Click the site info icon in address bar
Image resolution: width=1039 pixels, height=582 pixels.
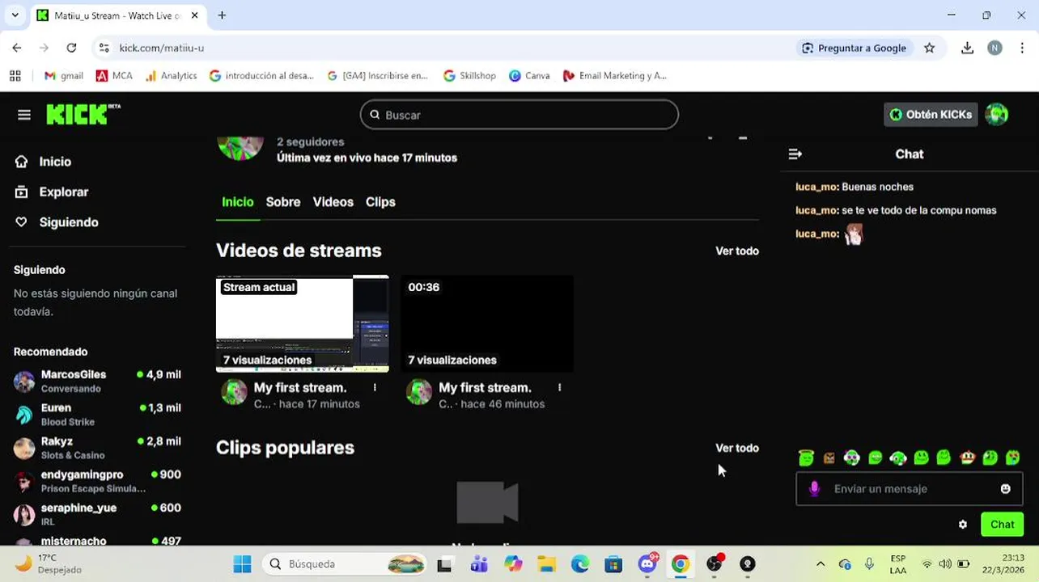[x=104, y=48]
